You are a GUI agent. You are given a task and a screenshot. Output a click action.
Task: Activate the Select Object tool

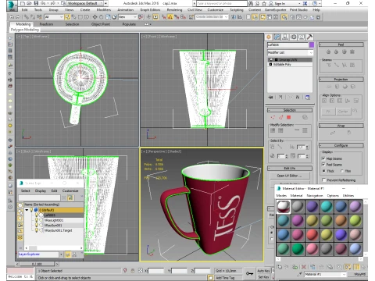pyautogui.click(x=67, y=17)
